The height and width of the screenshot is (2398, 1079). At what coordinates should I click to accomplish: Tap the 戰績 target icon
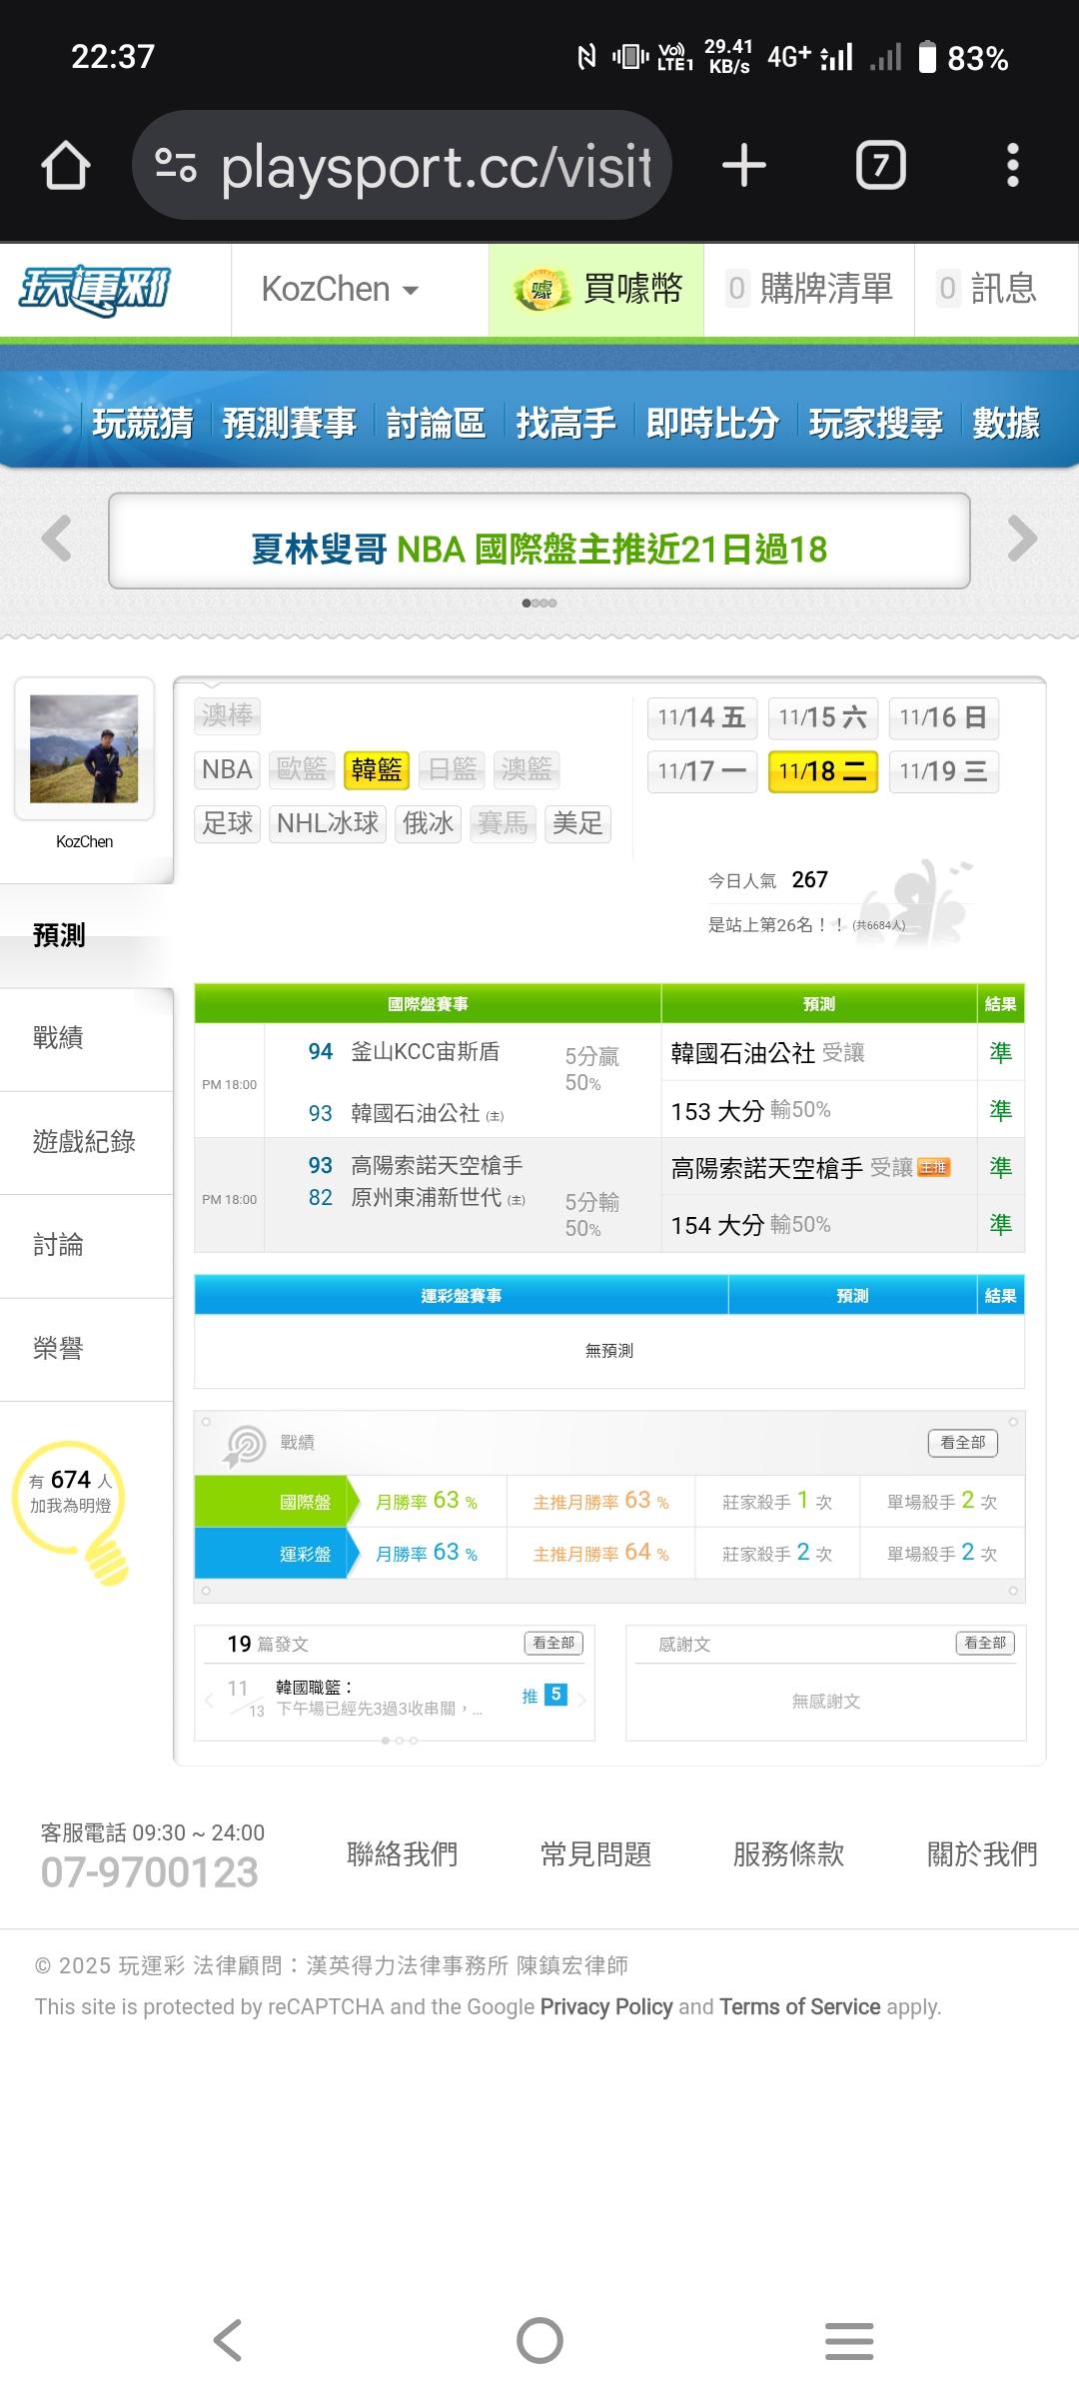[245, 1445]
